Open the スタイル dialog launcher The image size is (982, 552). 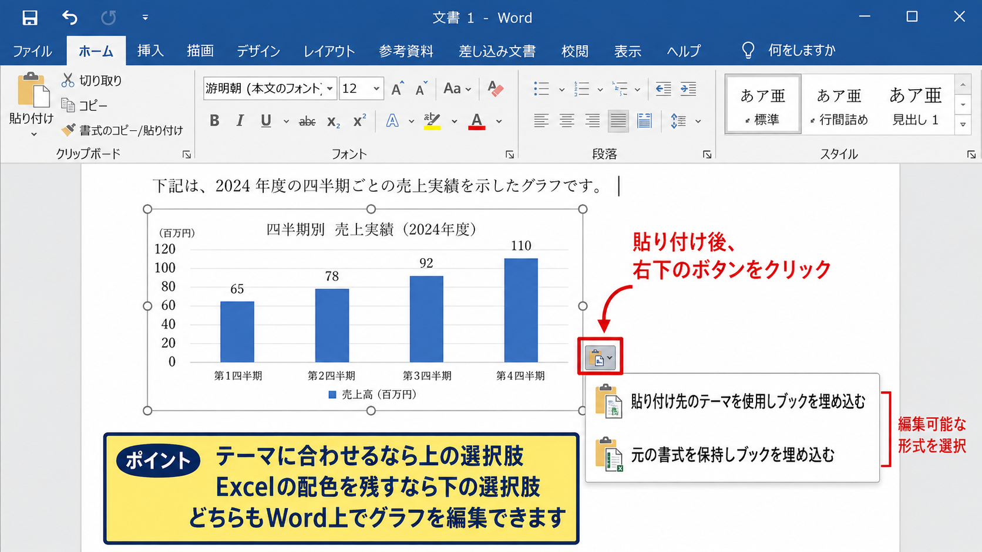click(971, 154)
